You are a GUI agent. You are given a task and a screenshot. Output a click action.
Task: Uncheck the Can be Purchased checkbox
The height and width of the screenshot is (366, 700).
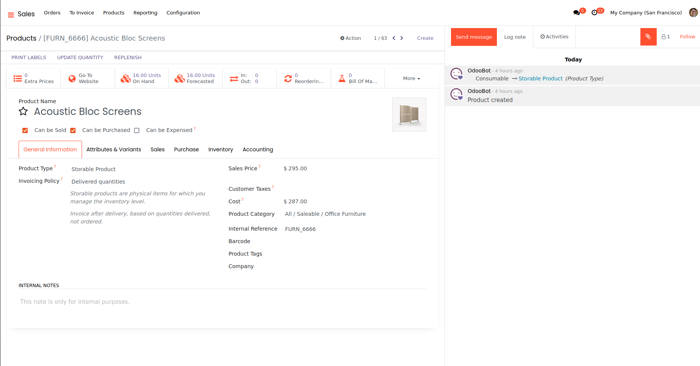coord(73,130)
